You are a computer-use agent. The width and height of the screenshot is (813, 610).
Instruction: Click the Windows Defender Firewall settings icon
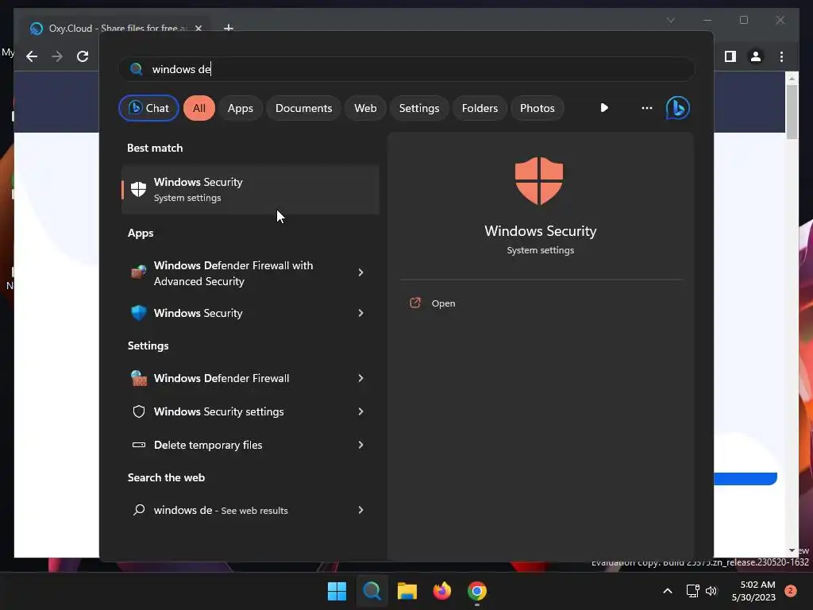138,378
